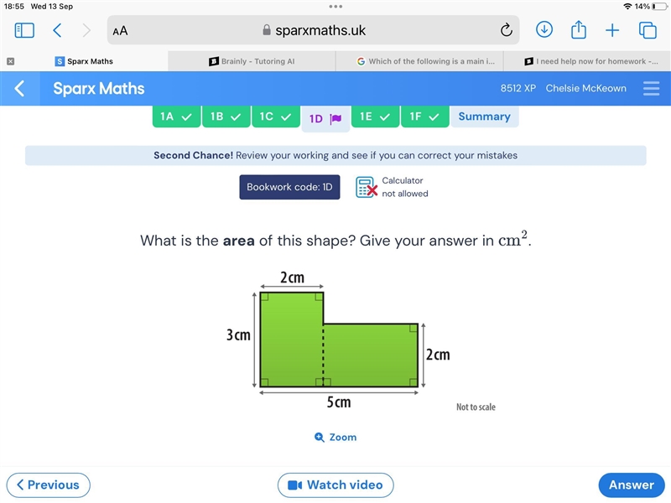
Task: Go back with Safari back arrow
Action: [57, 30]
